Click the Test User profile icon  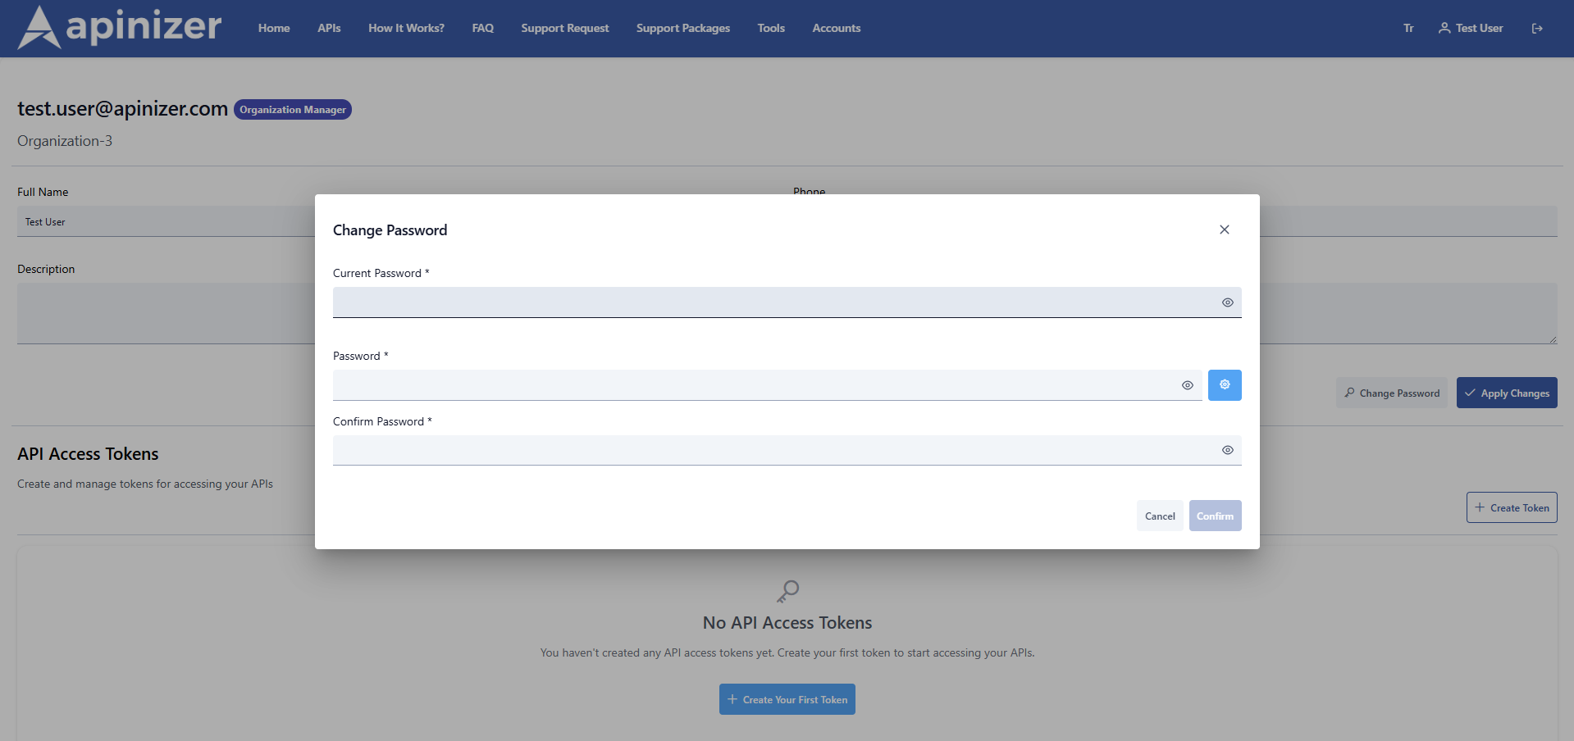tap(1444, 29)
